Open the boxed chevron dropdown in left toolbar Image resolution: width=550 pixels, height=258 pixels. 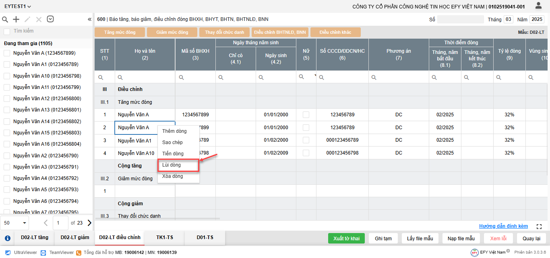pyautogui.click(x=50, y=19)
